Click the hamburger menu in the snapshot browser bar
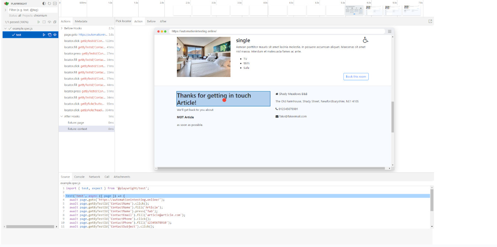Screen dimensions: 497x247 tap(389, 31)
